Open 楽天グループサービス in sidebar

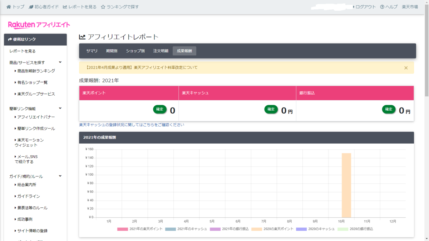pos(36,94)
